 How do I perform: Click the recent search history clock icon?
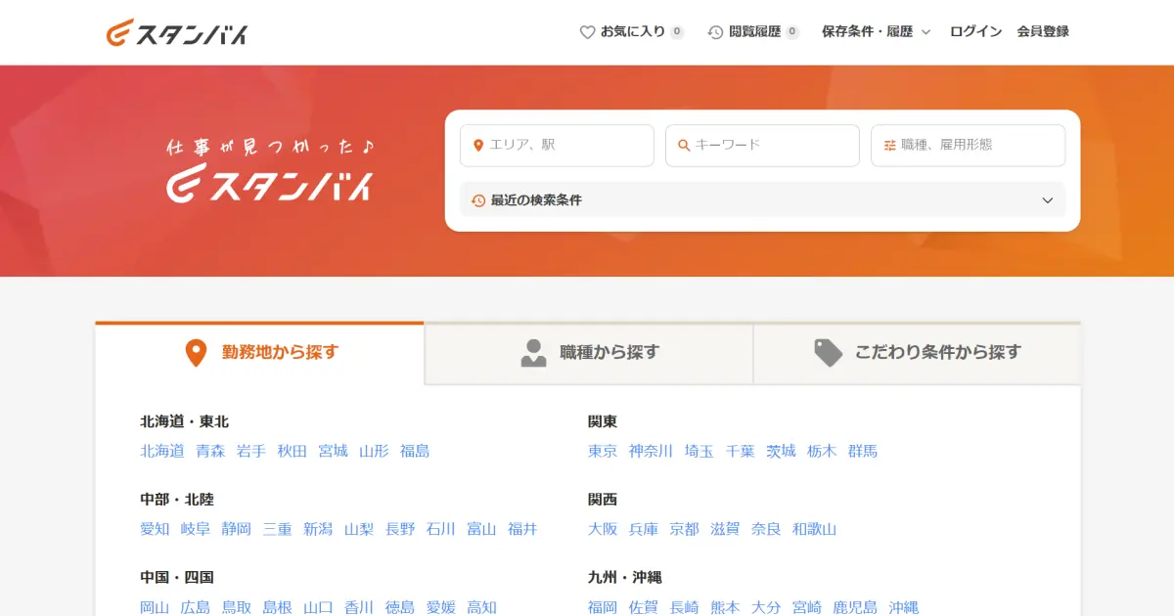pos(478,200)
